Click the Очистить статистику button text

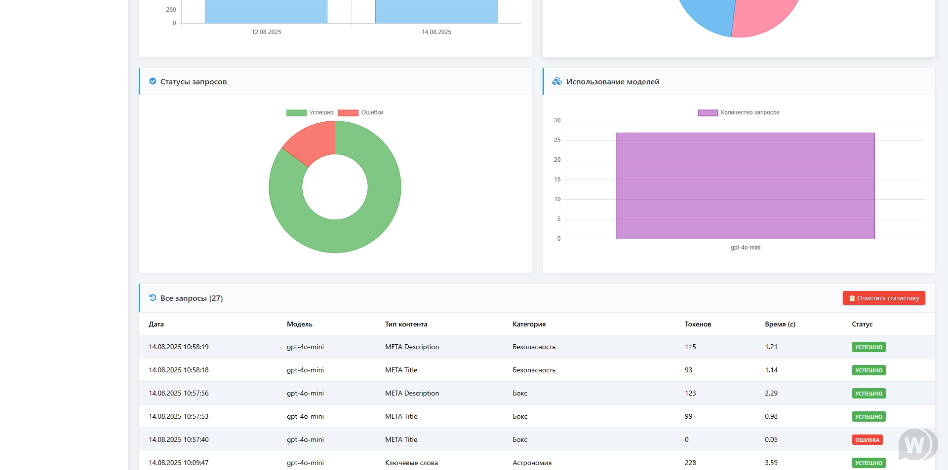(x=888, y=298)
